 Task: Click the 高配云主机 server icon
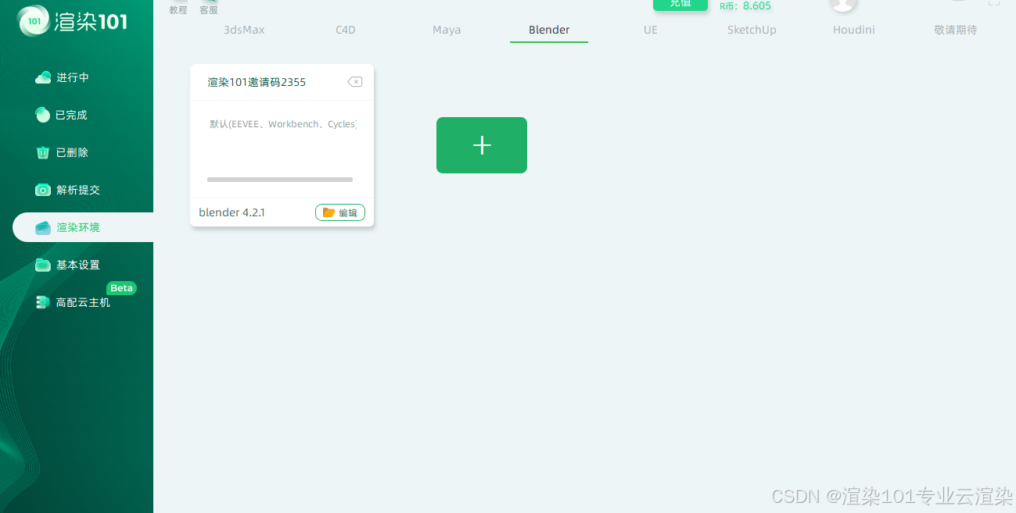pyautogui.click(x=43, y=302)
